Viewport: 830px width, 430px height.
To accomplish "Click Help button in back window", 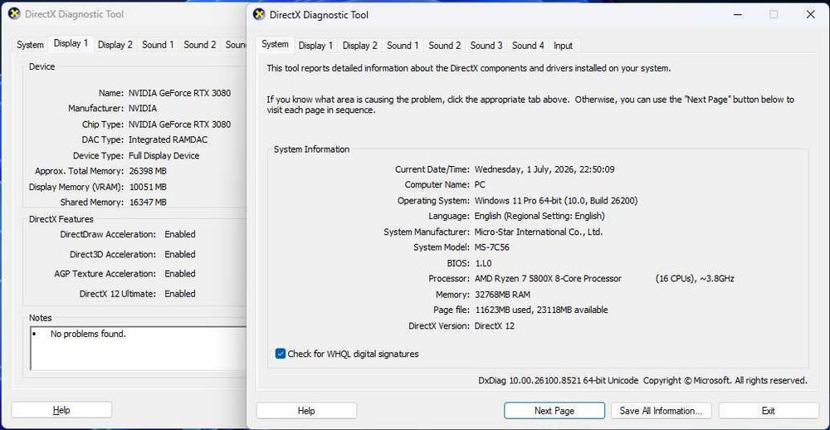I will pos(62,410).
